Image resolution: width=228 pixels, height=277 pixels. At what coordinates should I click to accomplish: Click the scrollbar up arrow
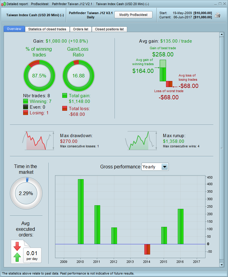click(222, 35)
